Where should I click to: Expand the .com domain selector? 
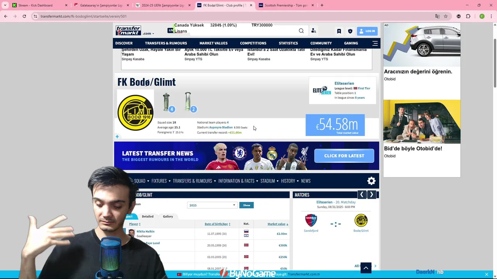[148, 34]
